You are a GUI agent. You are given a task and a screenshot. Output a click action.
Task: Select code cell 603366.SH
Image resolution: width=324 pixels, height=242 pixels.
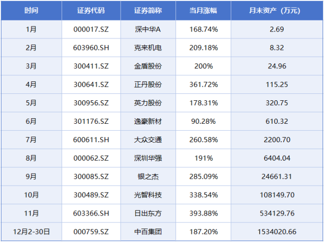click(91, 214)
